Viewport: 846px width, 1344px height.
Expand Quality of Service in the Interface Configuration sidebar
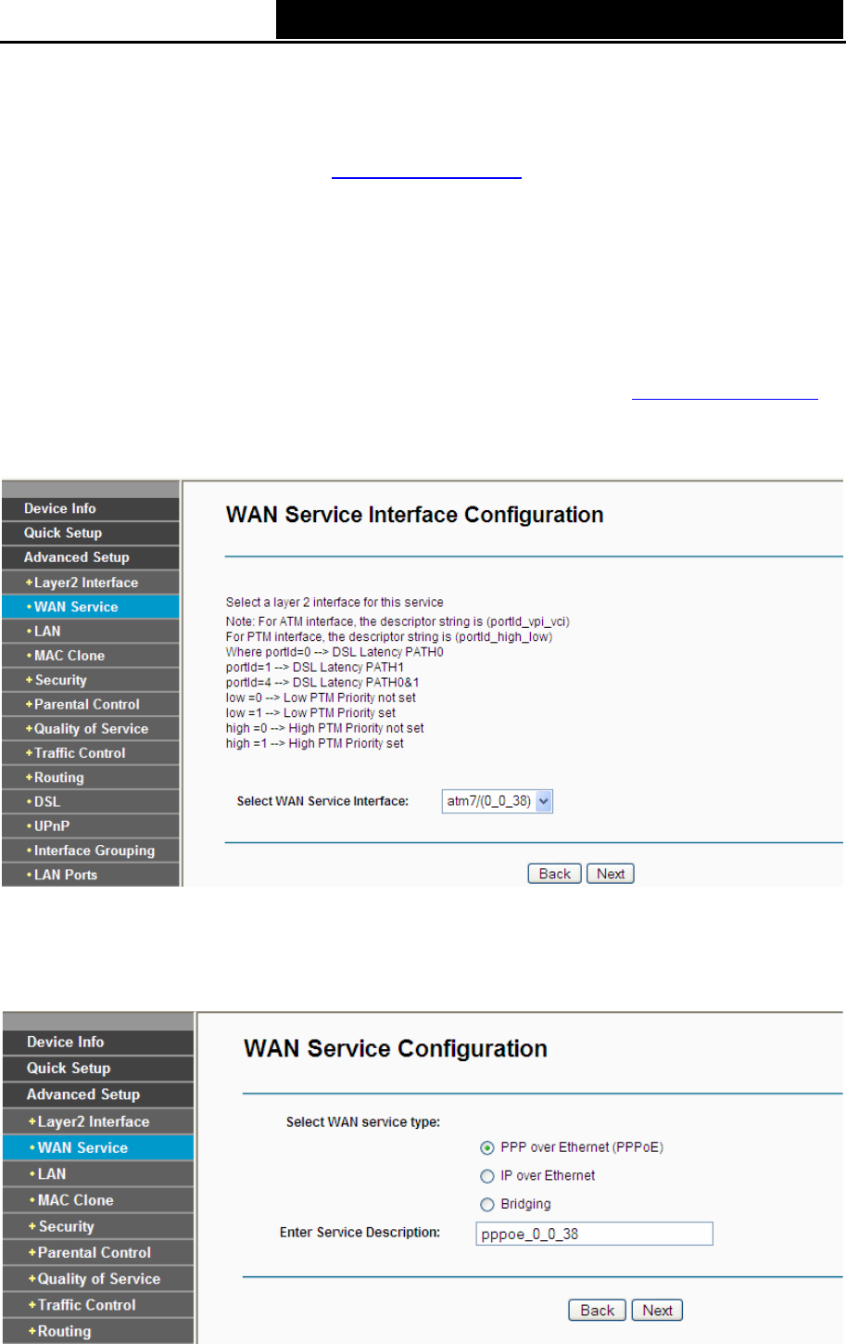pyautogui.click(x=90, y=729)
